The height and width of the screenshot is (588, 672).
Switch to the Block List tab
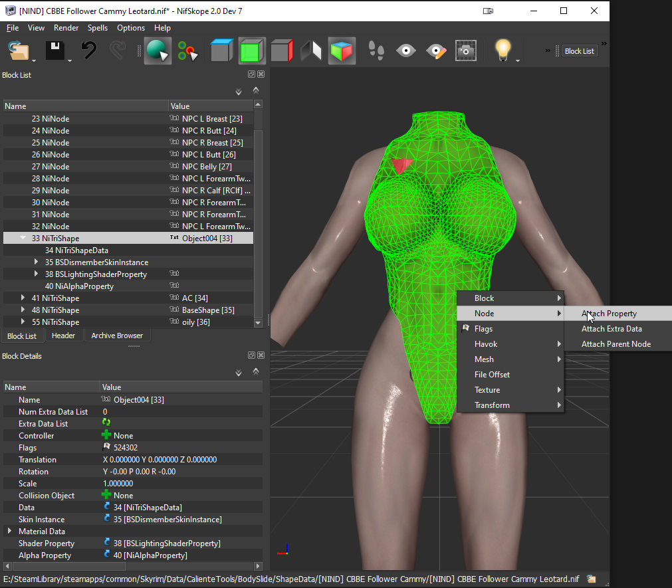tap(22, 336)
